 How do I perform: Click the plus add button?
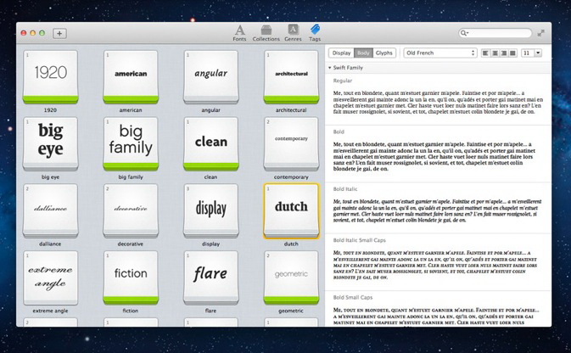59,33
